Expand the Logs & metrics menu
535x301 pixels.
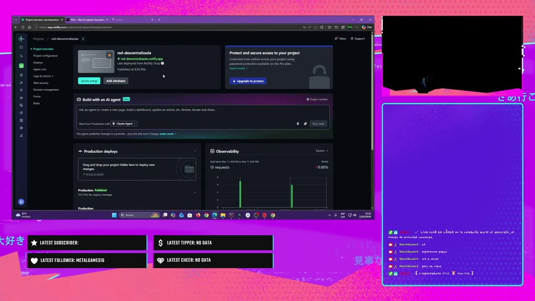[x=43, y=76]
